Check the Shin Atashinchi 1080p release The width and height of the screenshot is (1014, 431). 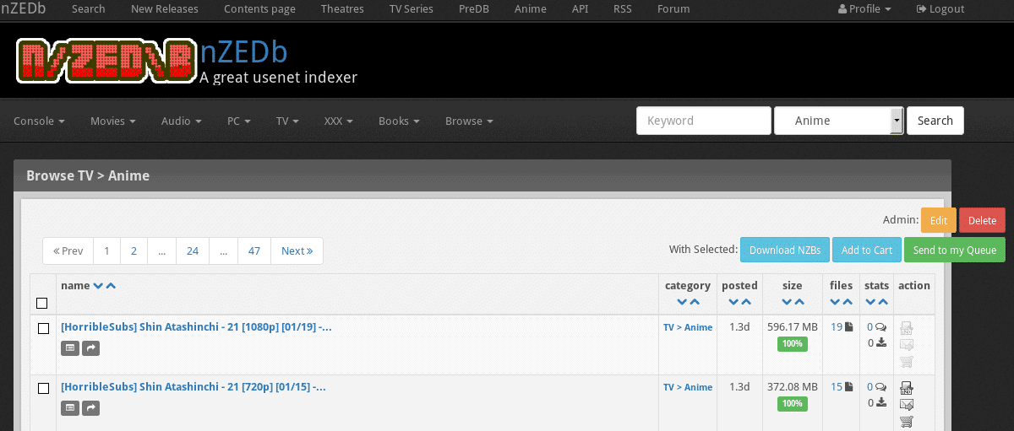point(43,328)
